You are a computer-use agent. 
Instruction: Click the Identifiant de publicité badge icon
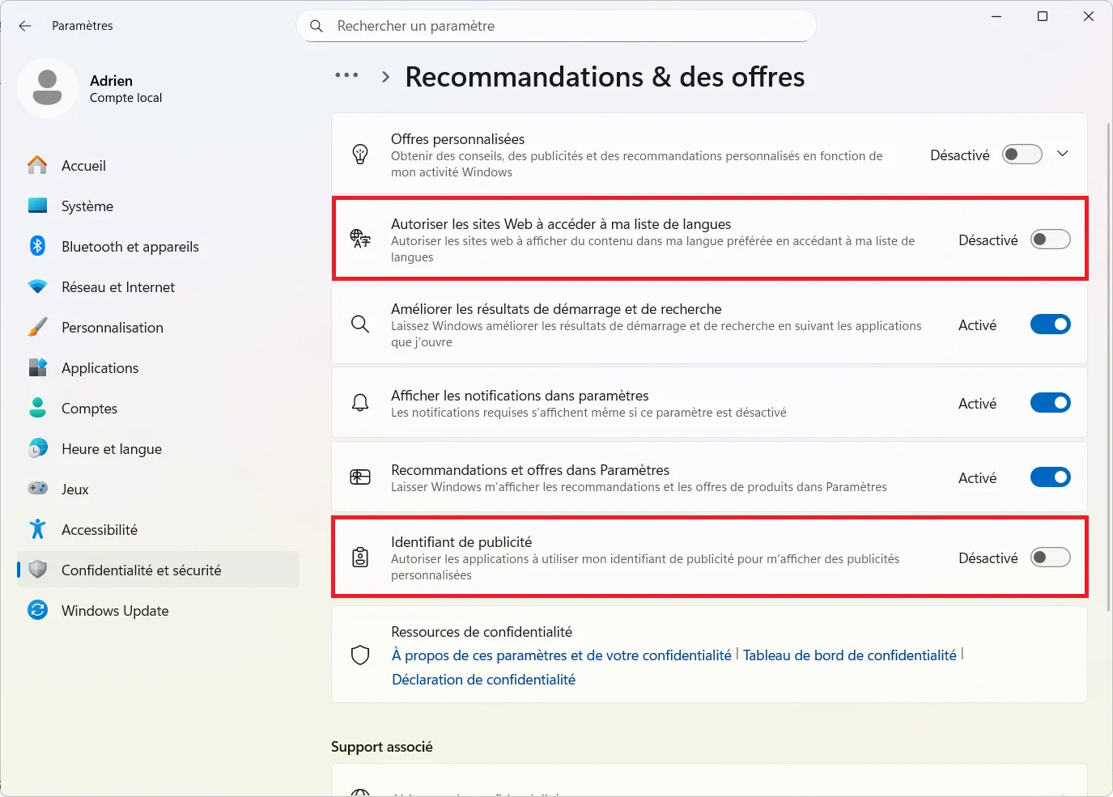[360, 557]
